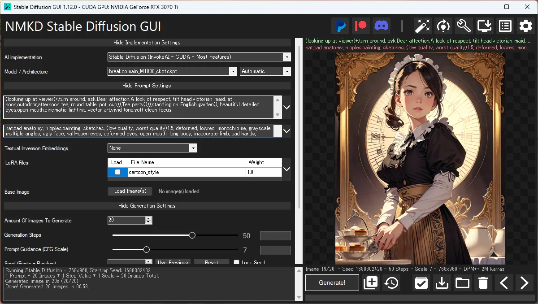Open the Automatic architecture dropdown
Viewport: 538px width, 304px height.
click(287, 71)
